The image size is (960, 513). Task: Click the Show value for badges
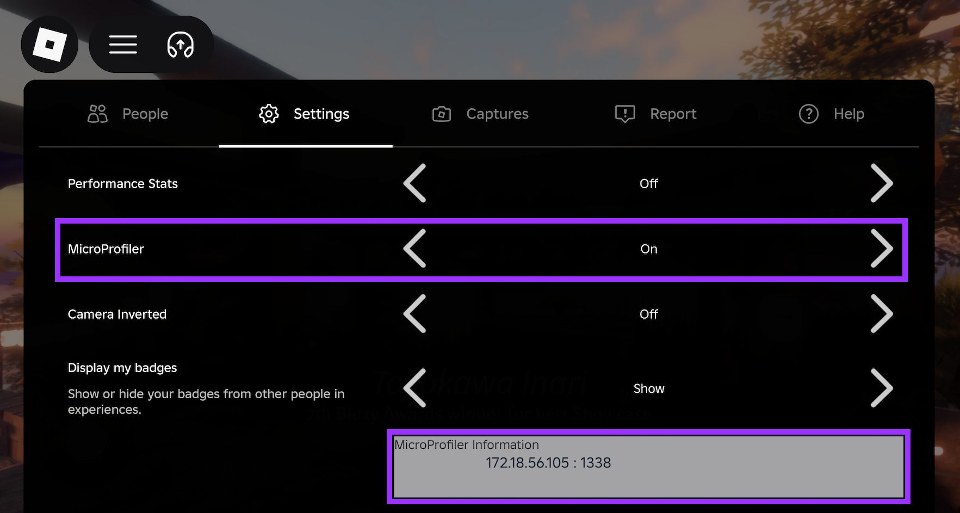click(x=648, y=388)
